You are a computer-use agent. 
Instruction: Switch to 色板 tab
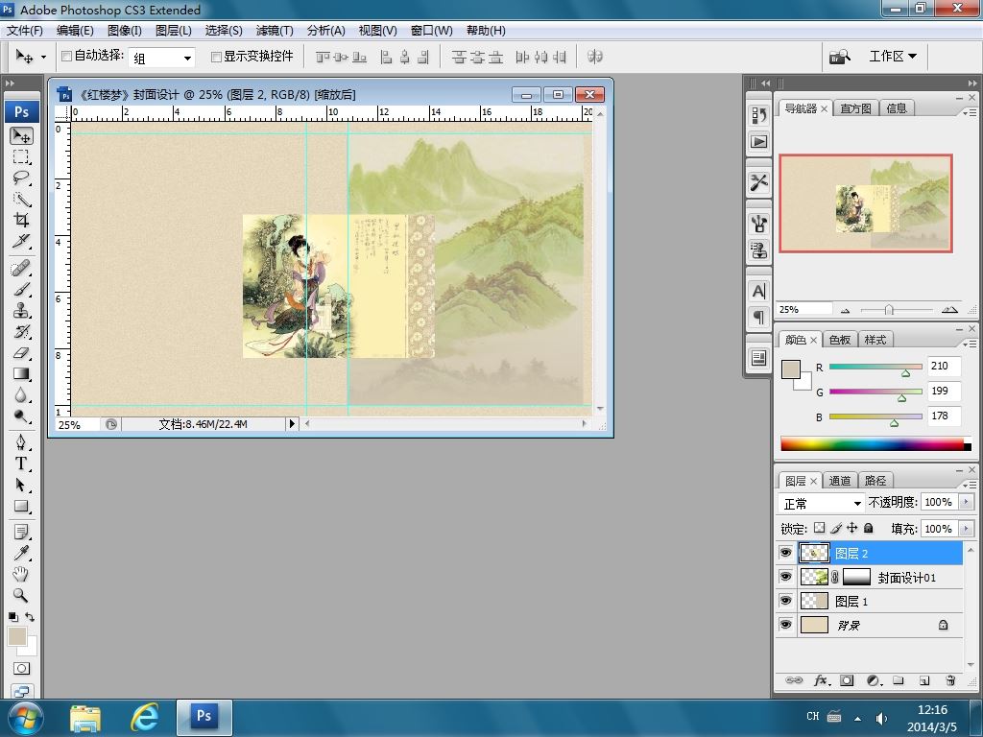pyautogui.click(x=839, y=340)
